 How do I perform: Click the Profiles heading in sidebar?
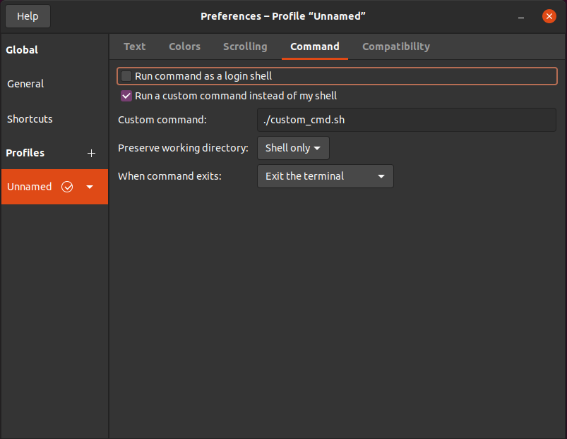(x=25, y=153)
